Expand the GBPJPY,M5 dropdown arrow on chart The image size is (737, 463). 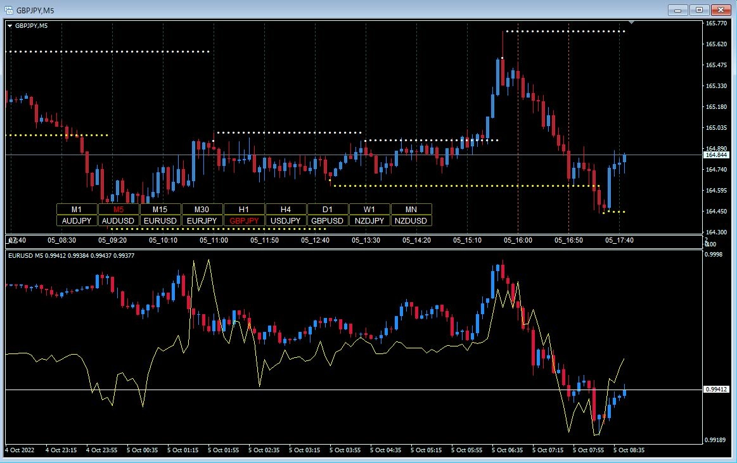pos(10,25)
